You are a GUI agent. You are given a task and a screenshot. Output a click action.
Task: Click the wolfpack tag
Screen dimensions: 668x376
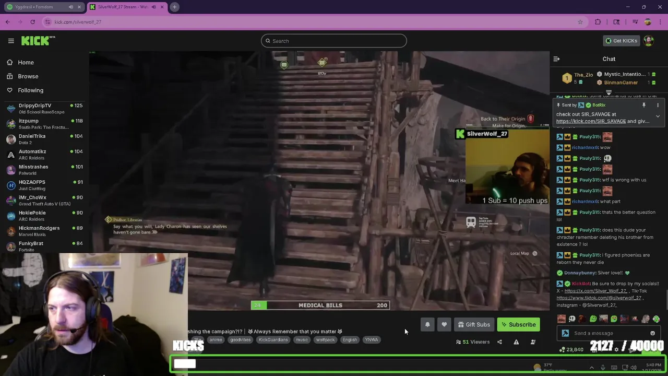pyautogui.click(x=325, y=339)
